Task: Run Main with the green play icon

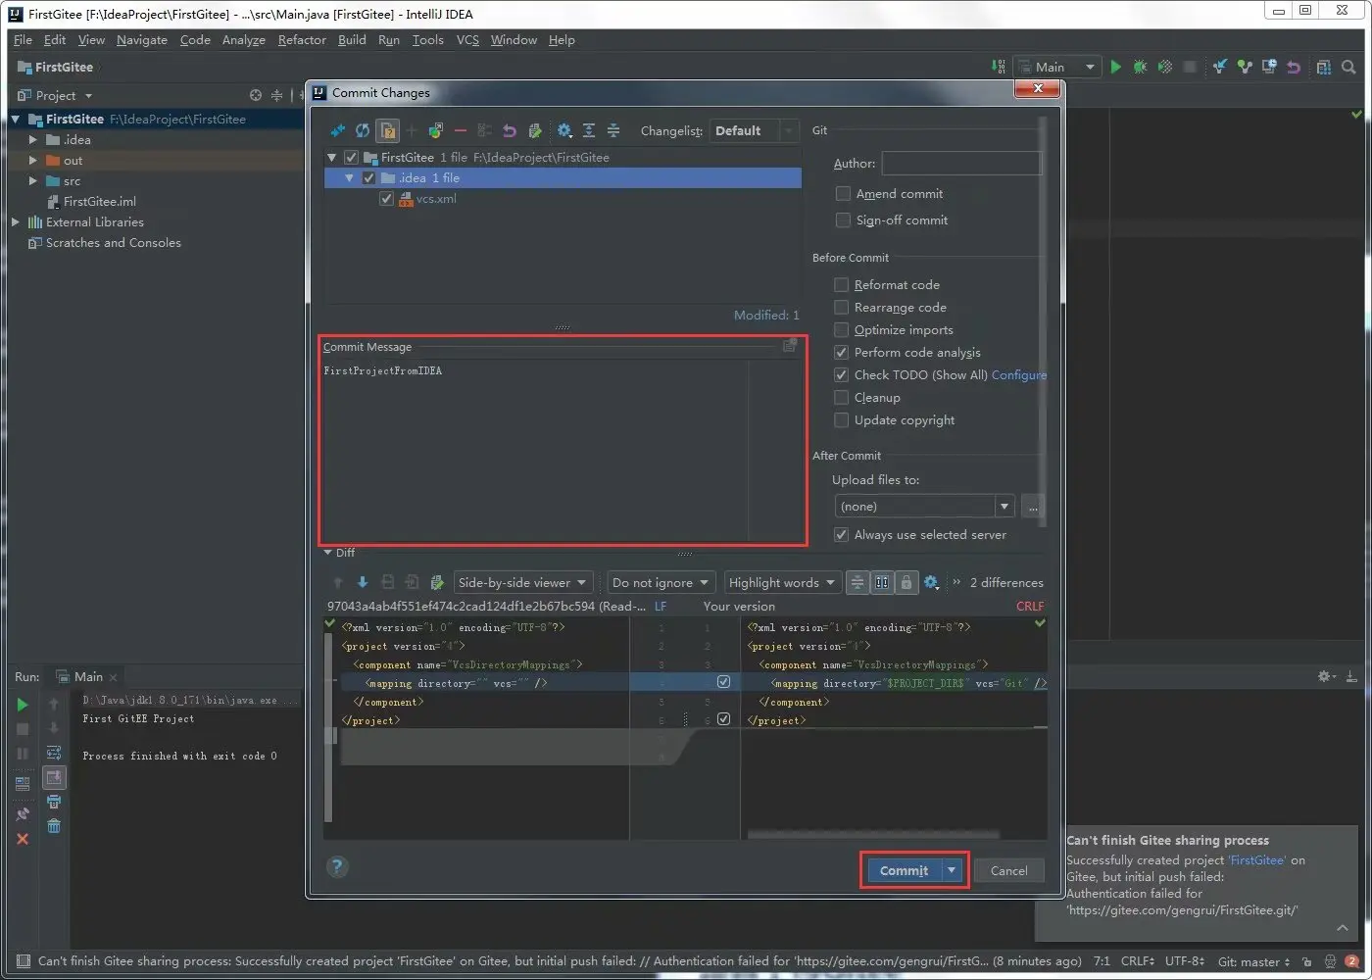Action: pyautogui.click(x=1115, y=67)
